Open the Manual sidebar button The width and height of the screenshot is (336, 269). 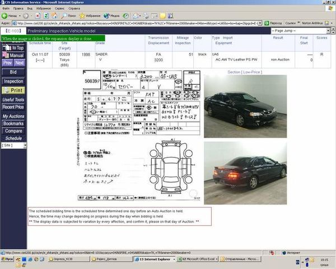13,55
